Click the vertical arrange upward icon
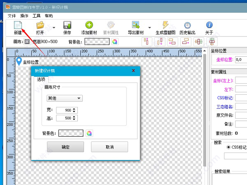Viewport: 247px width, 185px height. [x=147, y=41]
